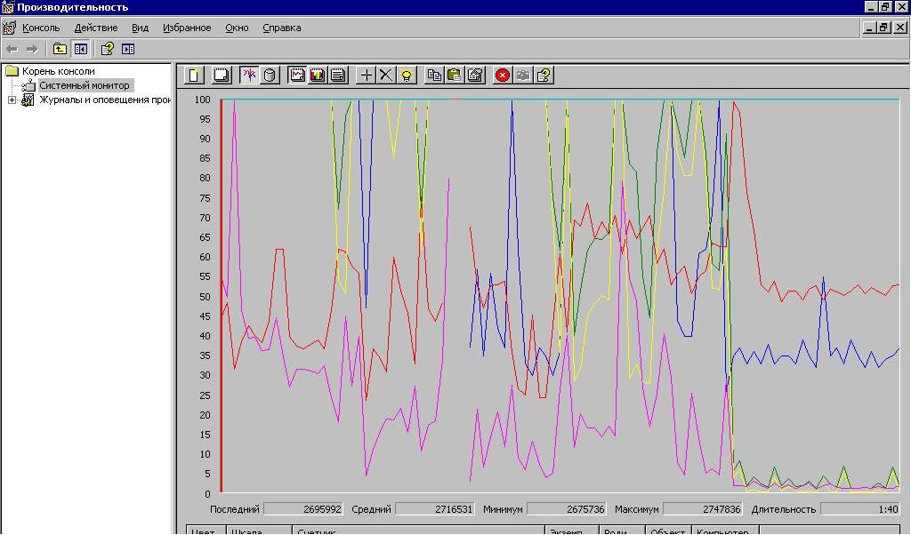
Task: Open the Действие menu
Action: coord(95,28)
